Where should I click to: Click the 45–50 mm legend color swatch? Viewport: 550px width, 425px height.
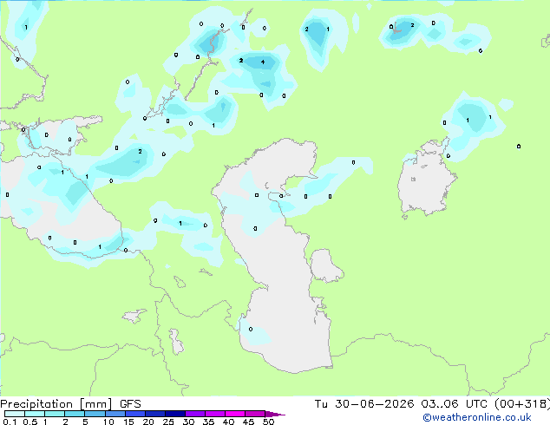(255, 414)
